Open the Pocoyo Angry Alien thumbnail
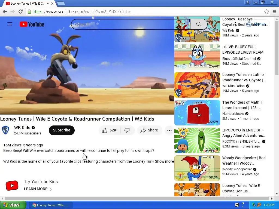The height and width of the screenshot is (209, 279). point(197,140)
